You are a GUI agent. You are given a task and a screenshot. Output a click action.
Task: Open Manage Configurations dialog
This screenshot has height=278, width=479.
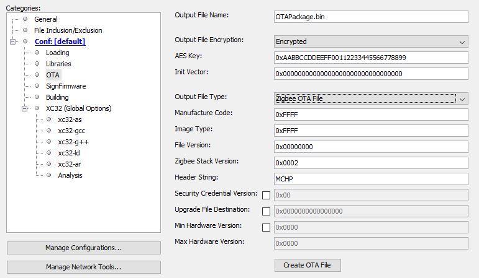pyautogui.click(x=84, y=248)
